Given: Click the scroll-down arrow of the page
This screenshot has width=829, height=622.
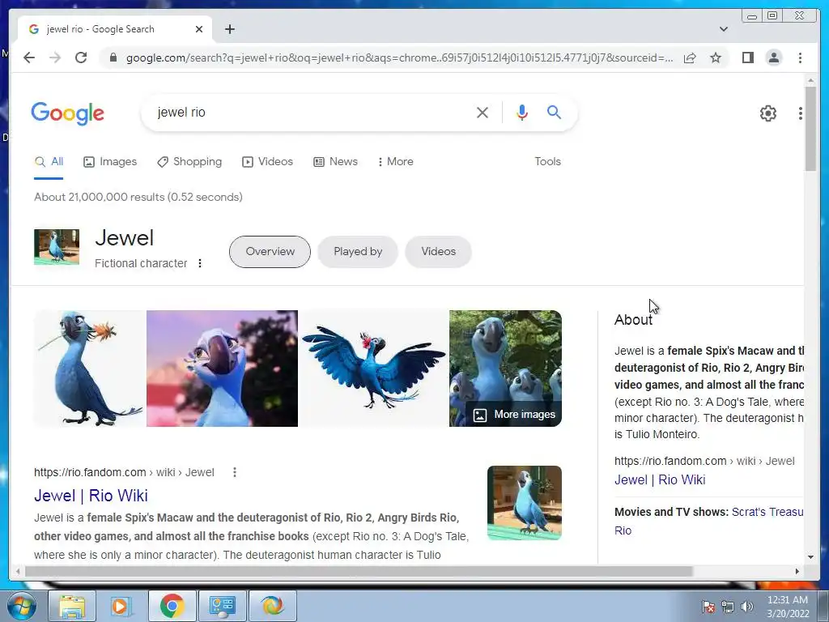Looking at the screenshot, I should [810, 556].
